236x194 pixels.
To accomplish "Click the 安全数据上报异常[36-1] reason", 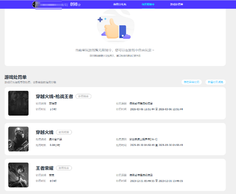I will pos(143,139).
